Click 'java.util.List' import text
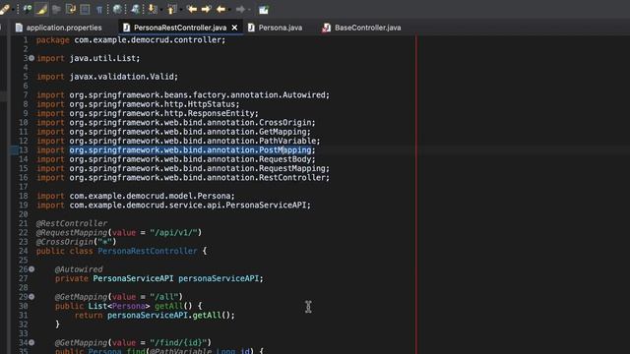 click(x=102, y=58)
